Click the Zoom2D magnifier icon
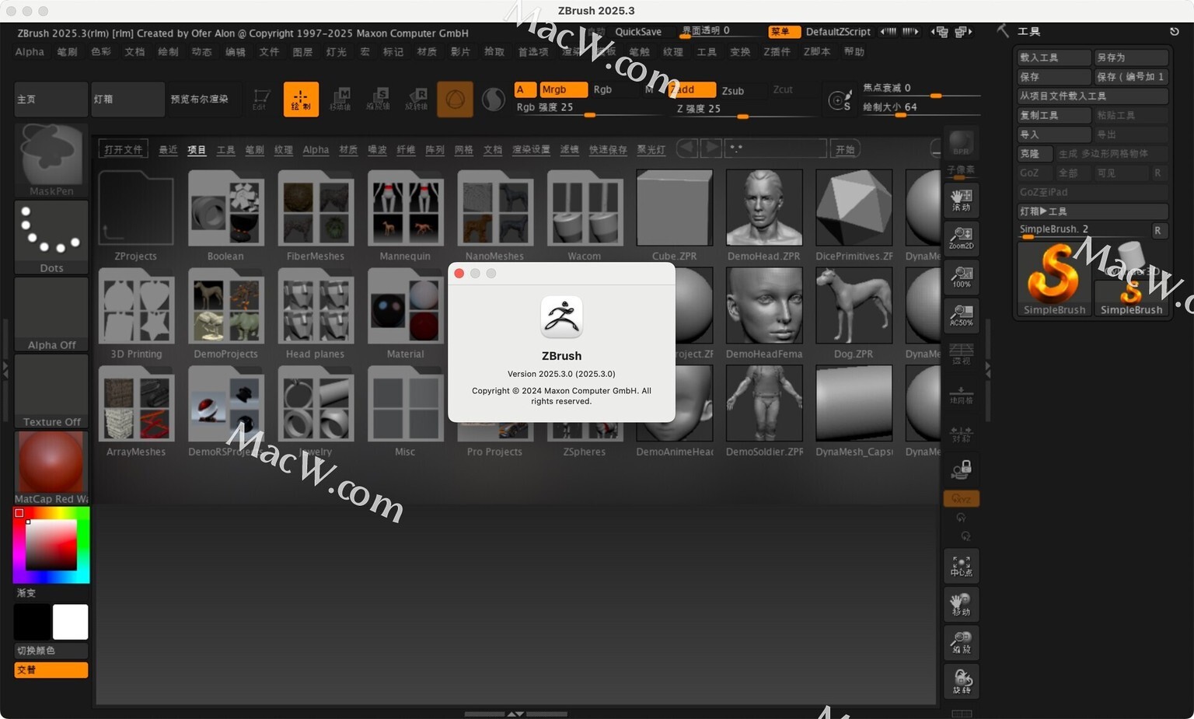This screenshot has height=719, width=1194. (962, 238)
